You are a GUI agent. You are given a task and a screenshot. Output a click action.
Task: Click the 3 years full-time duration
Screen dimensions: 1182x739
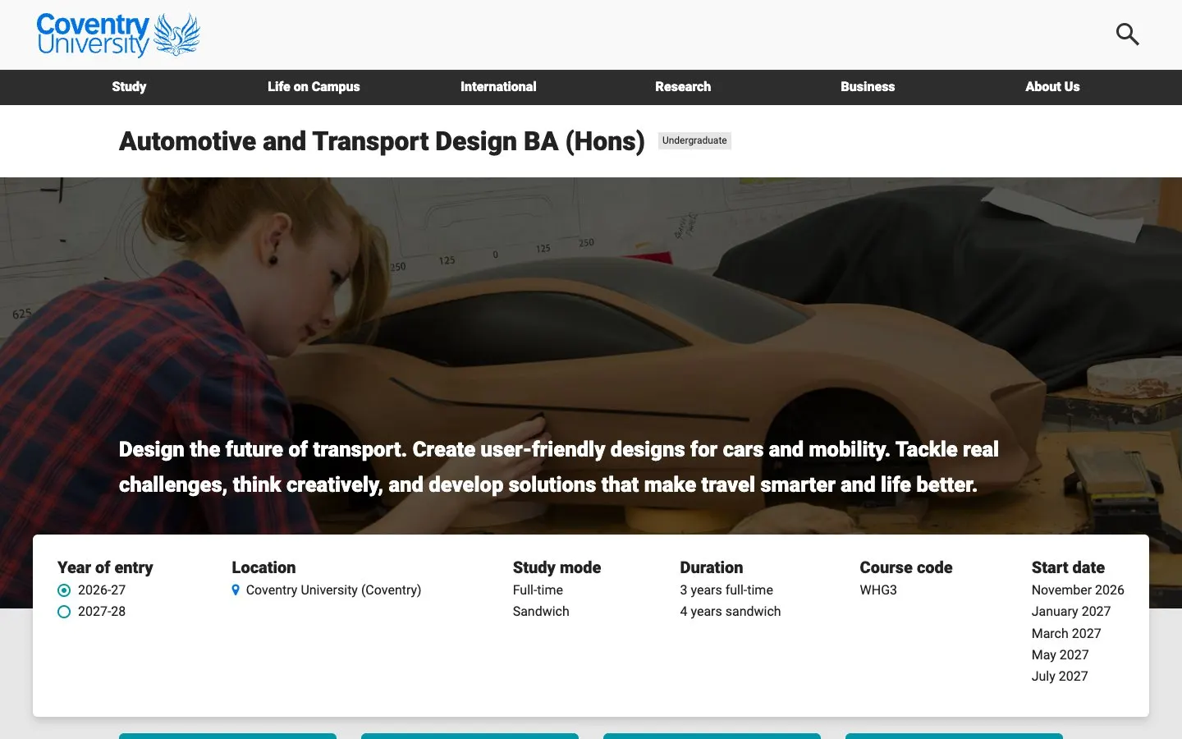tap(726, 590)
